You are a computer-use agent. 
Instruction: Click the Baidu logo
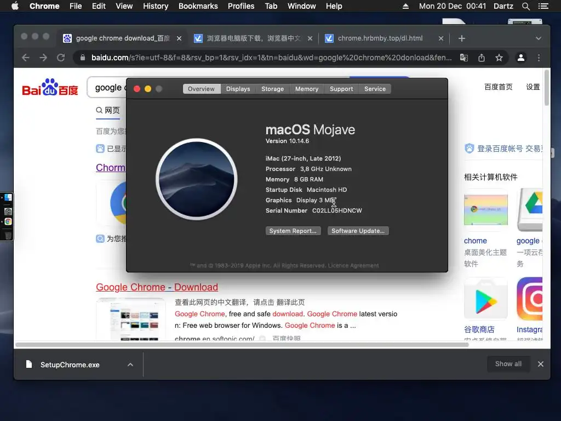coord(50,87)
